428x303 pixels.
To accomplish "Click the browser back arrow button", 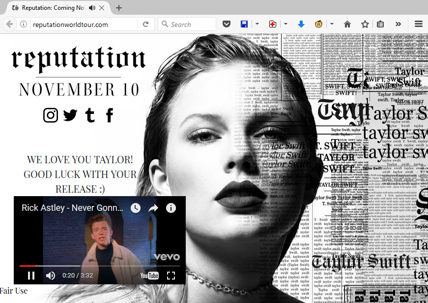I will 9,24.
